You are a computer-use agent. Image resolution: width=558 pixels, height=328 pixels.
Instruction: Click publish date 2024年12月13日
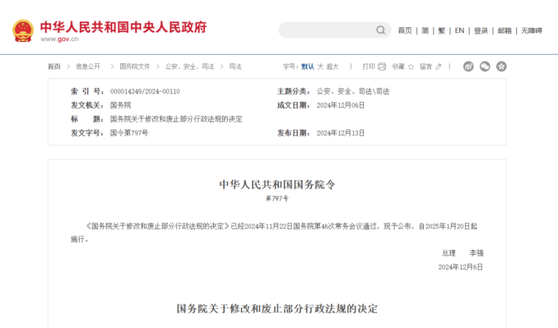(341, 133)
